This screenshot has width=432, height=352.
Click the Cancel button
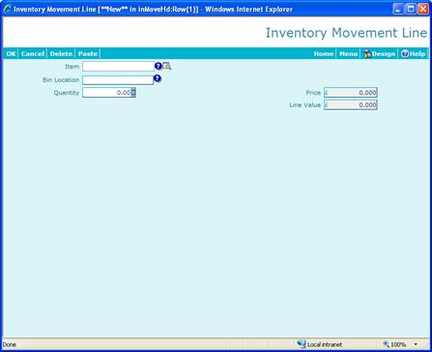pyautogui.click(x=33, y=54)
